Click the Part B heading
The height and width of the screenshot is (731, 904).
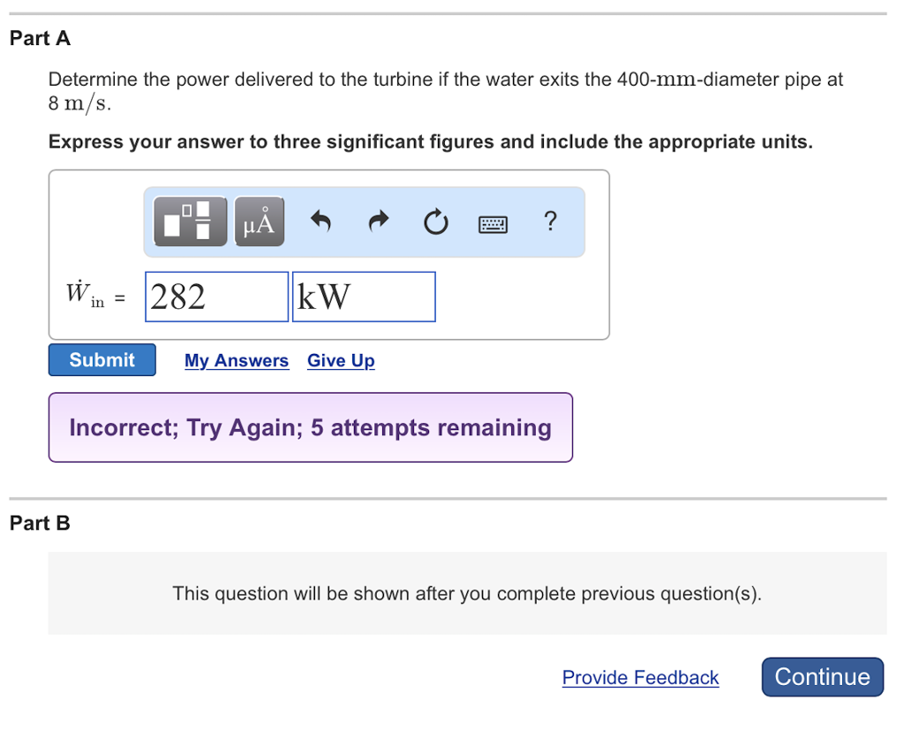point(41,524)
